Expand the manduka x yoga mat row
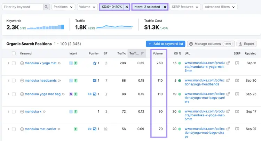This screenshot has width=261, height=141. [8, 63]
